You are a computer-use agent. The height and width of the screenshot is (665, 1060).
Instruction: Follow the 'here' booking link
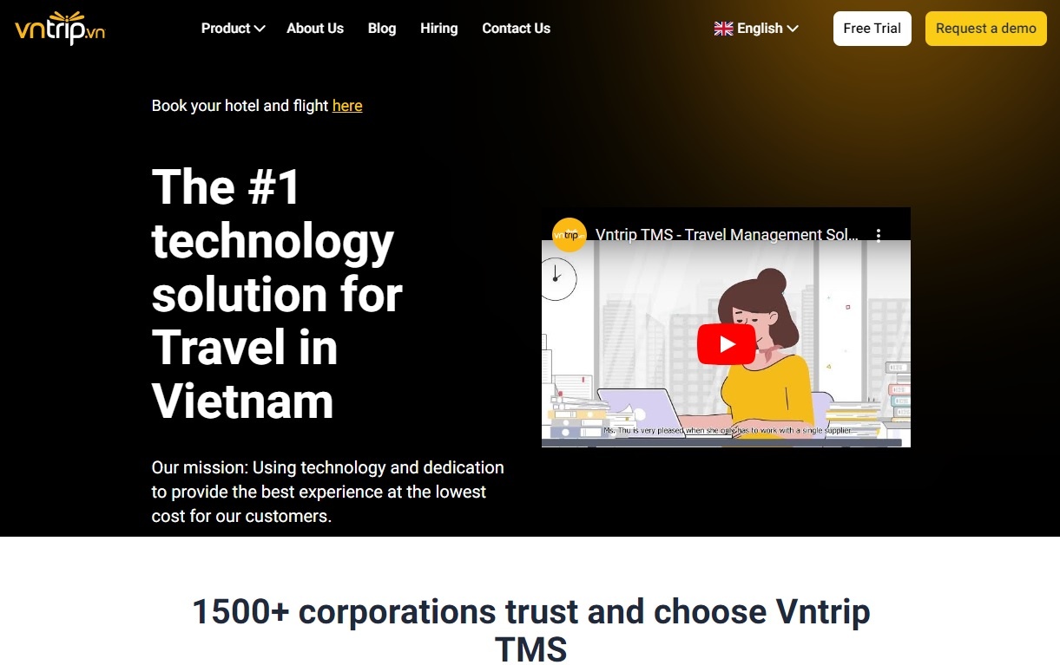(347, 106)
